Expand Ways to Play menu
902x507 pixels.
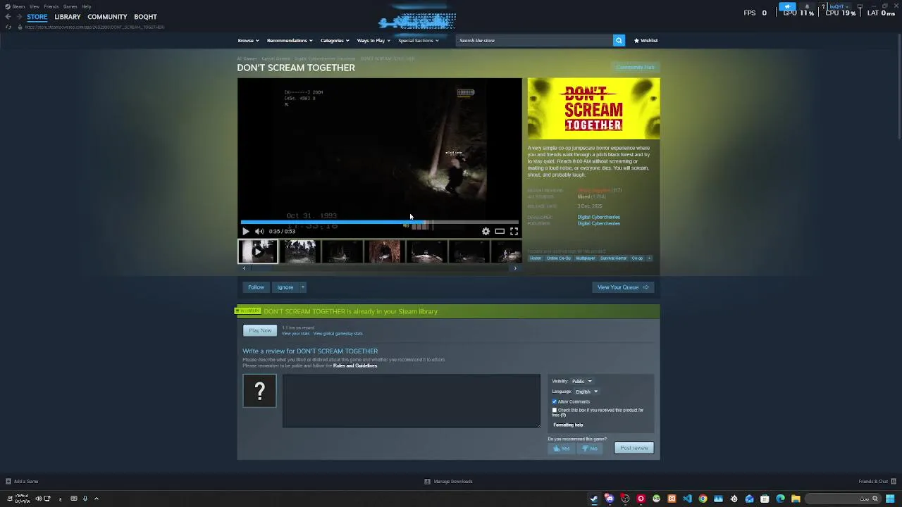click(x=373, y=40)
